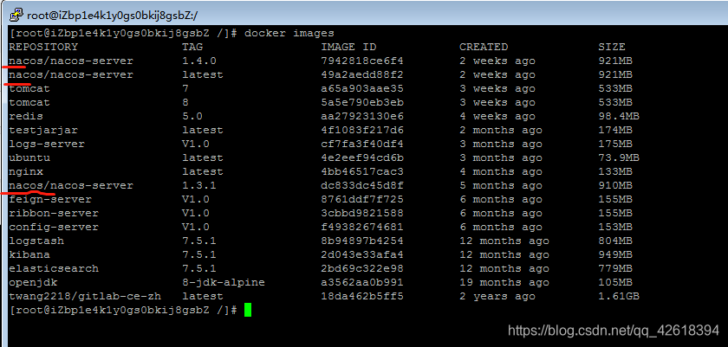This screenshot has height=347, width=728.
Task: Select tomcat repository with tag 8
Action: [x=29, y=102]
